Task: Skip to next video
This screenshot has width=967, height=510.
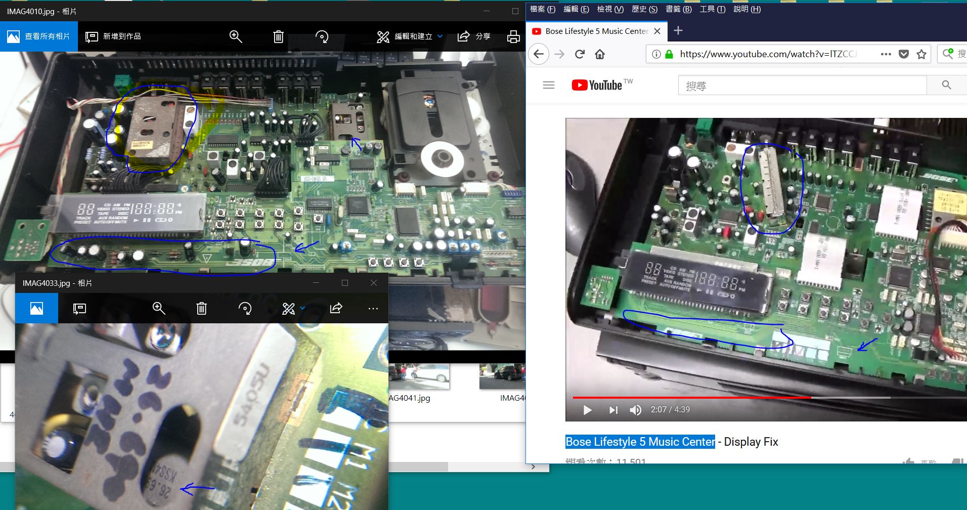Action: tap(613, 410)
